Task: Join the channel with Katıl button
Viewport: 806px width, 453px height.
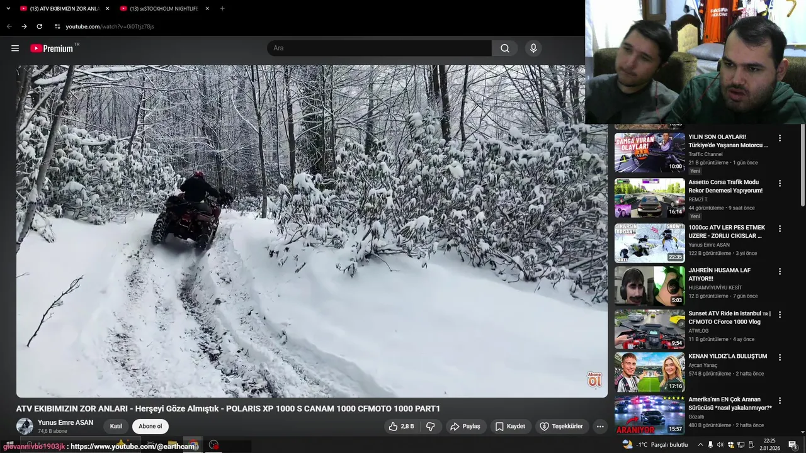Action: (116, 427)
